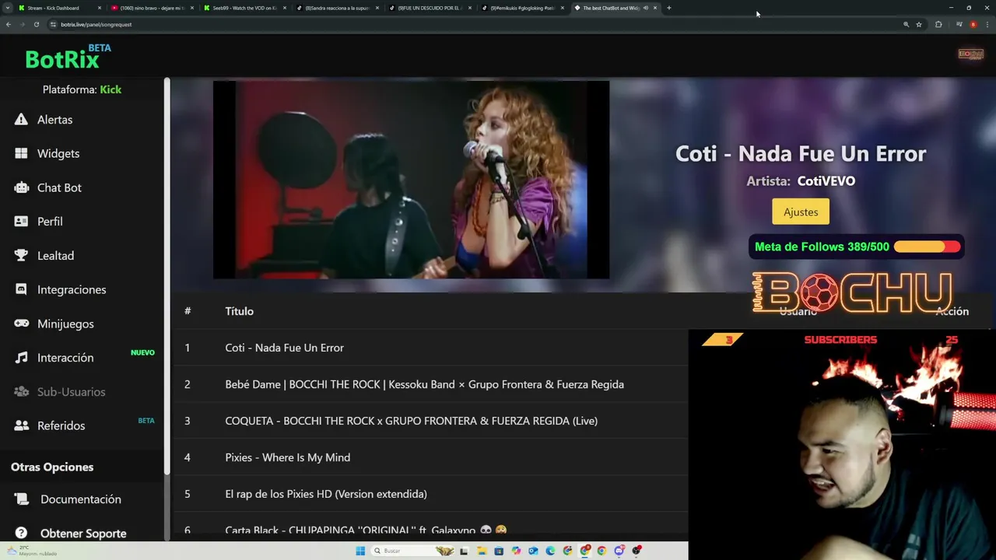Click the Obtener Soporte question mark icon

pos(21,534)
